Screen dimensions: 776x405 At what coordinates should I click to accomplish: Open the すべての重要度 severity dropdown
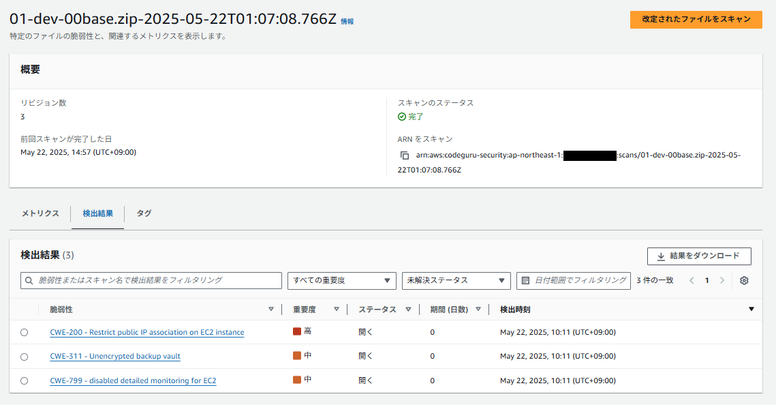[x=342, y=281]
